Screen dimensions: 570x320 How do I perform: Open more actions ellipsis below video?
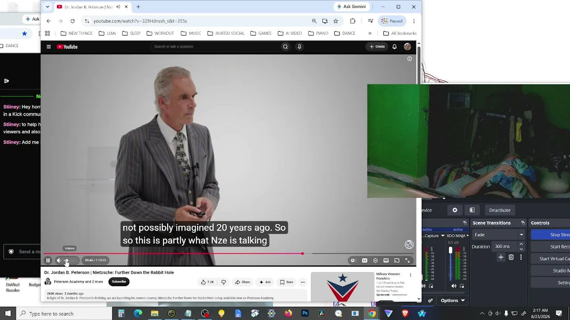(303, 282)
